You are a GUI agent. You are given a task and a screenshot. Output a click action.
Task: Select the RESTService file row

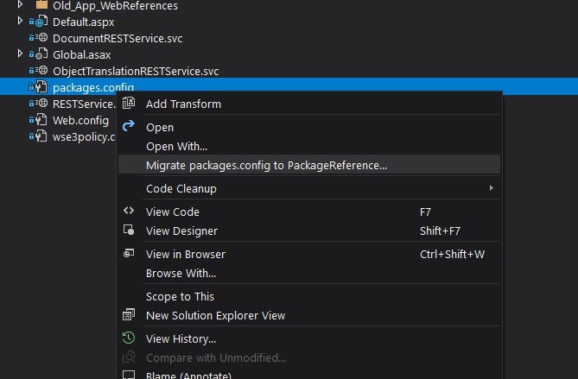(x=84, y=104)
